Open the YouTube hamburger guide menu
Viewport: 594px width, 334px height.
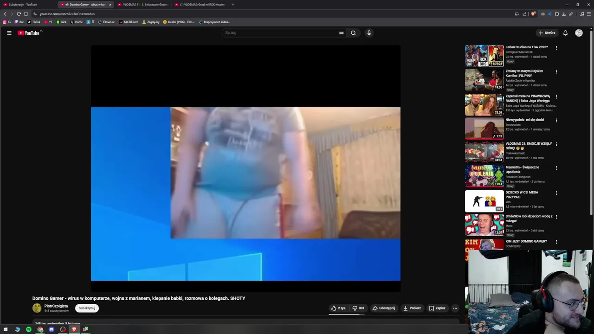[x=9, y=33]
